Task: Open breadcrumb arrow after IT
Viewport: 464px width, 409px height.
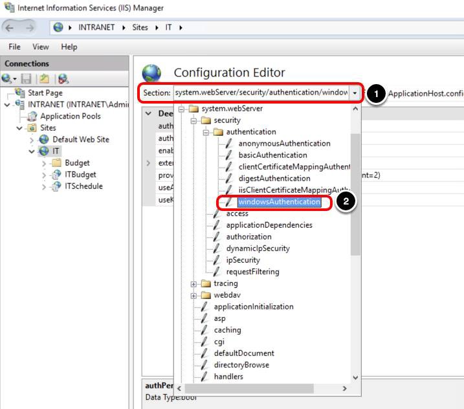Action: tap(181, 28)
